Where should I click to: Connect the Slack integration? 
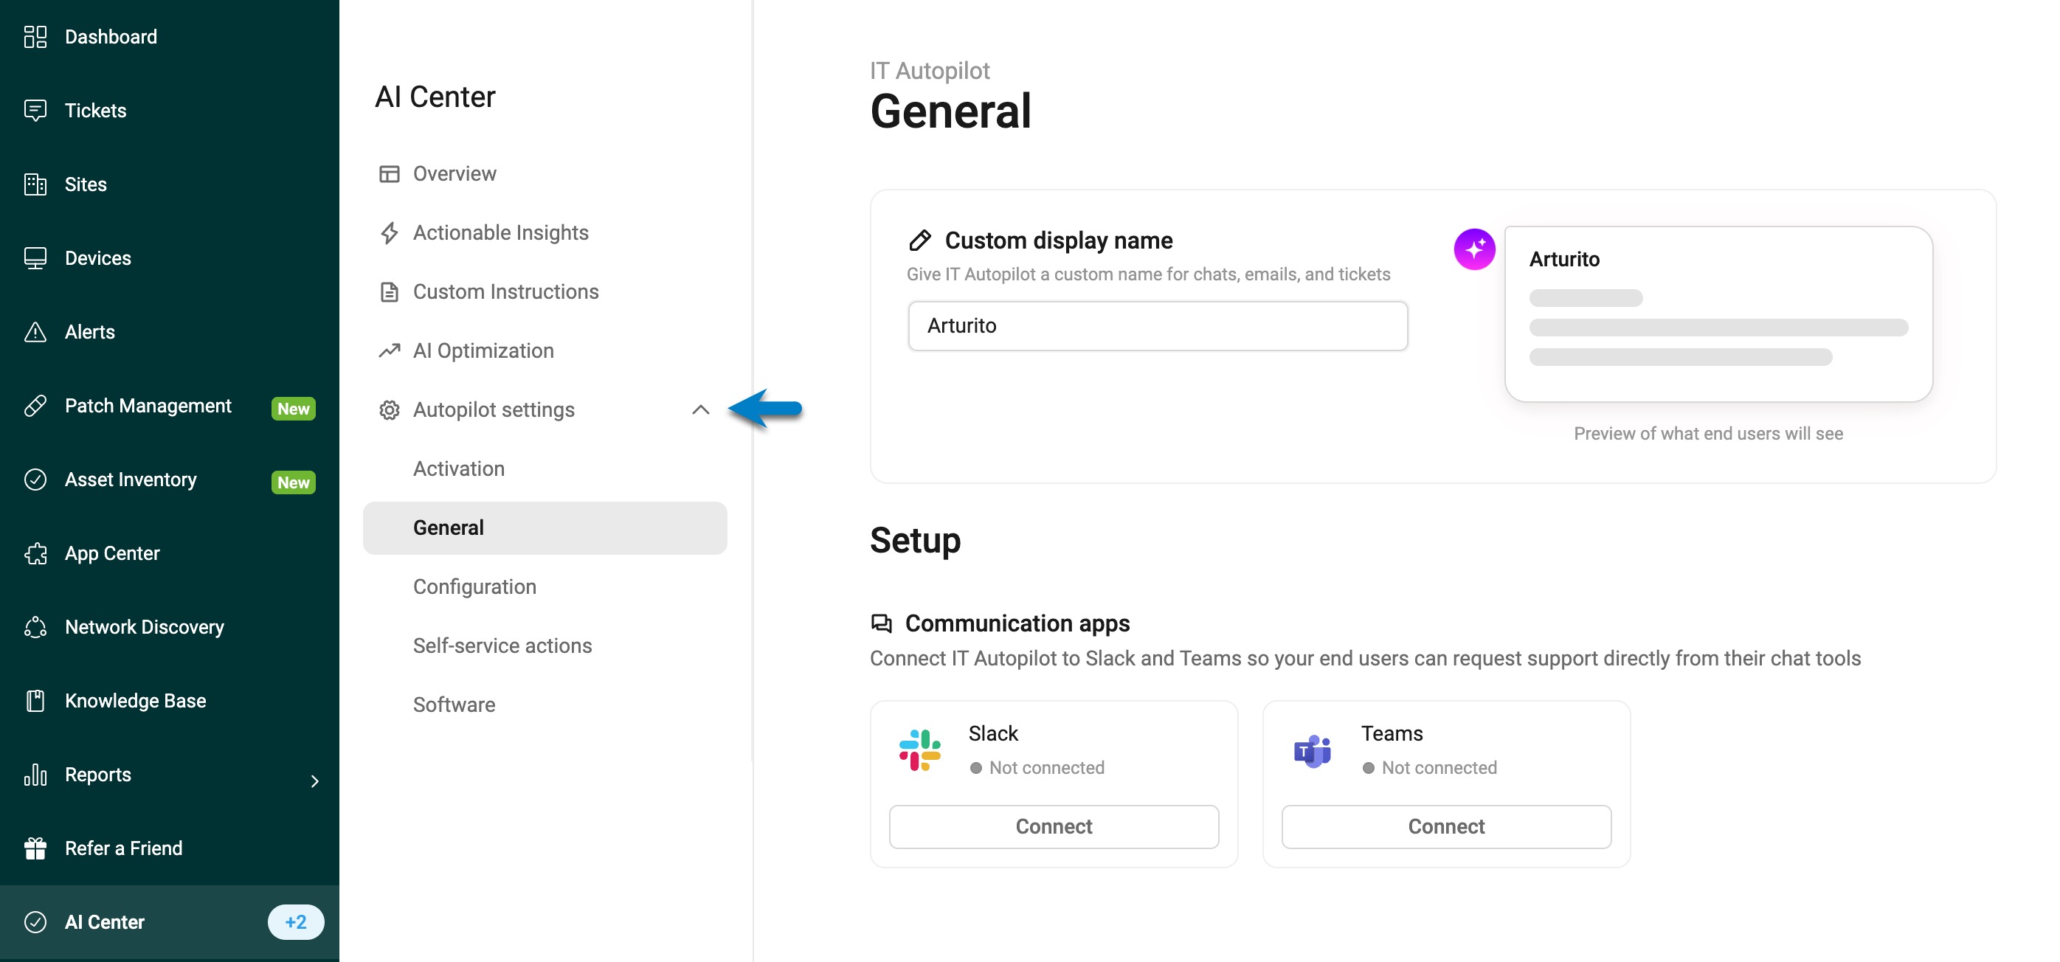1053,826
